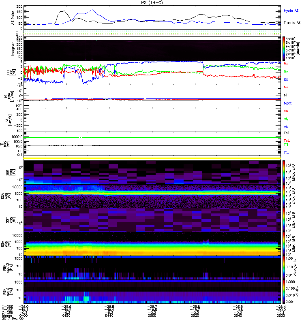
Task: Click the 2017 Dec 08 date label
Action: 13,318
